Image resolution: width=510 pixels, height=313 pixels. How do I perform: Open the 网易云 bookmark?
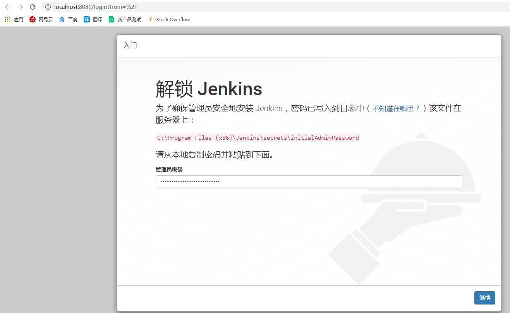click(41, 19)
